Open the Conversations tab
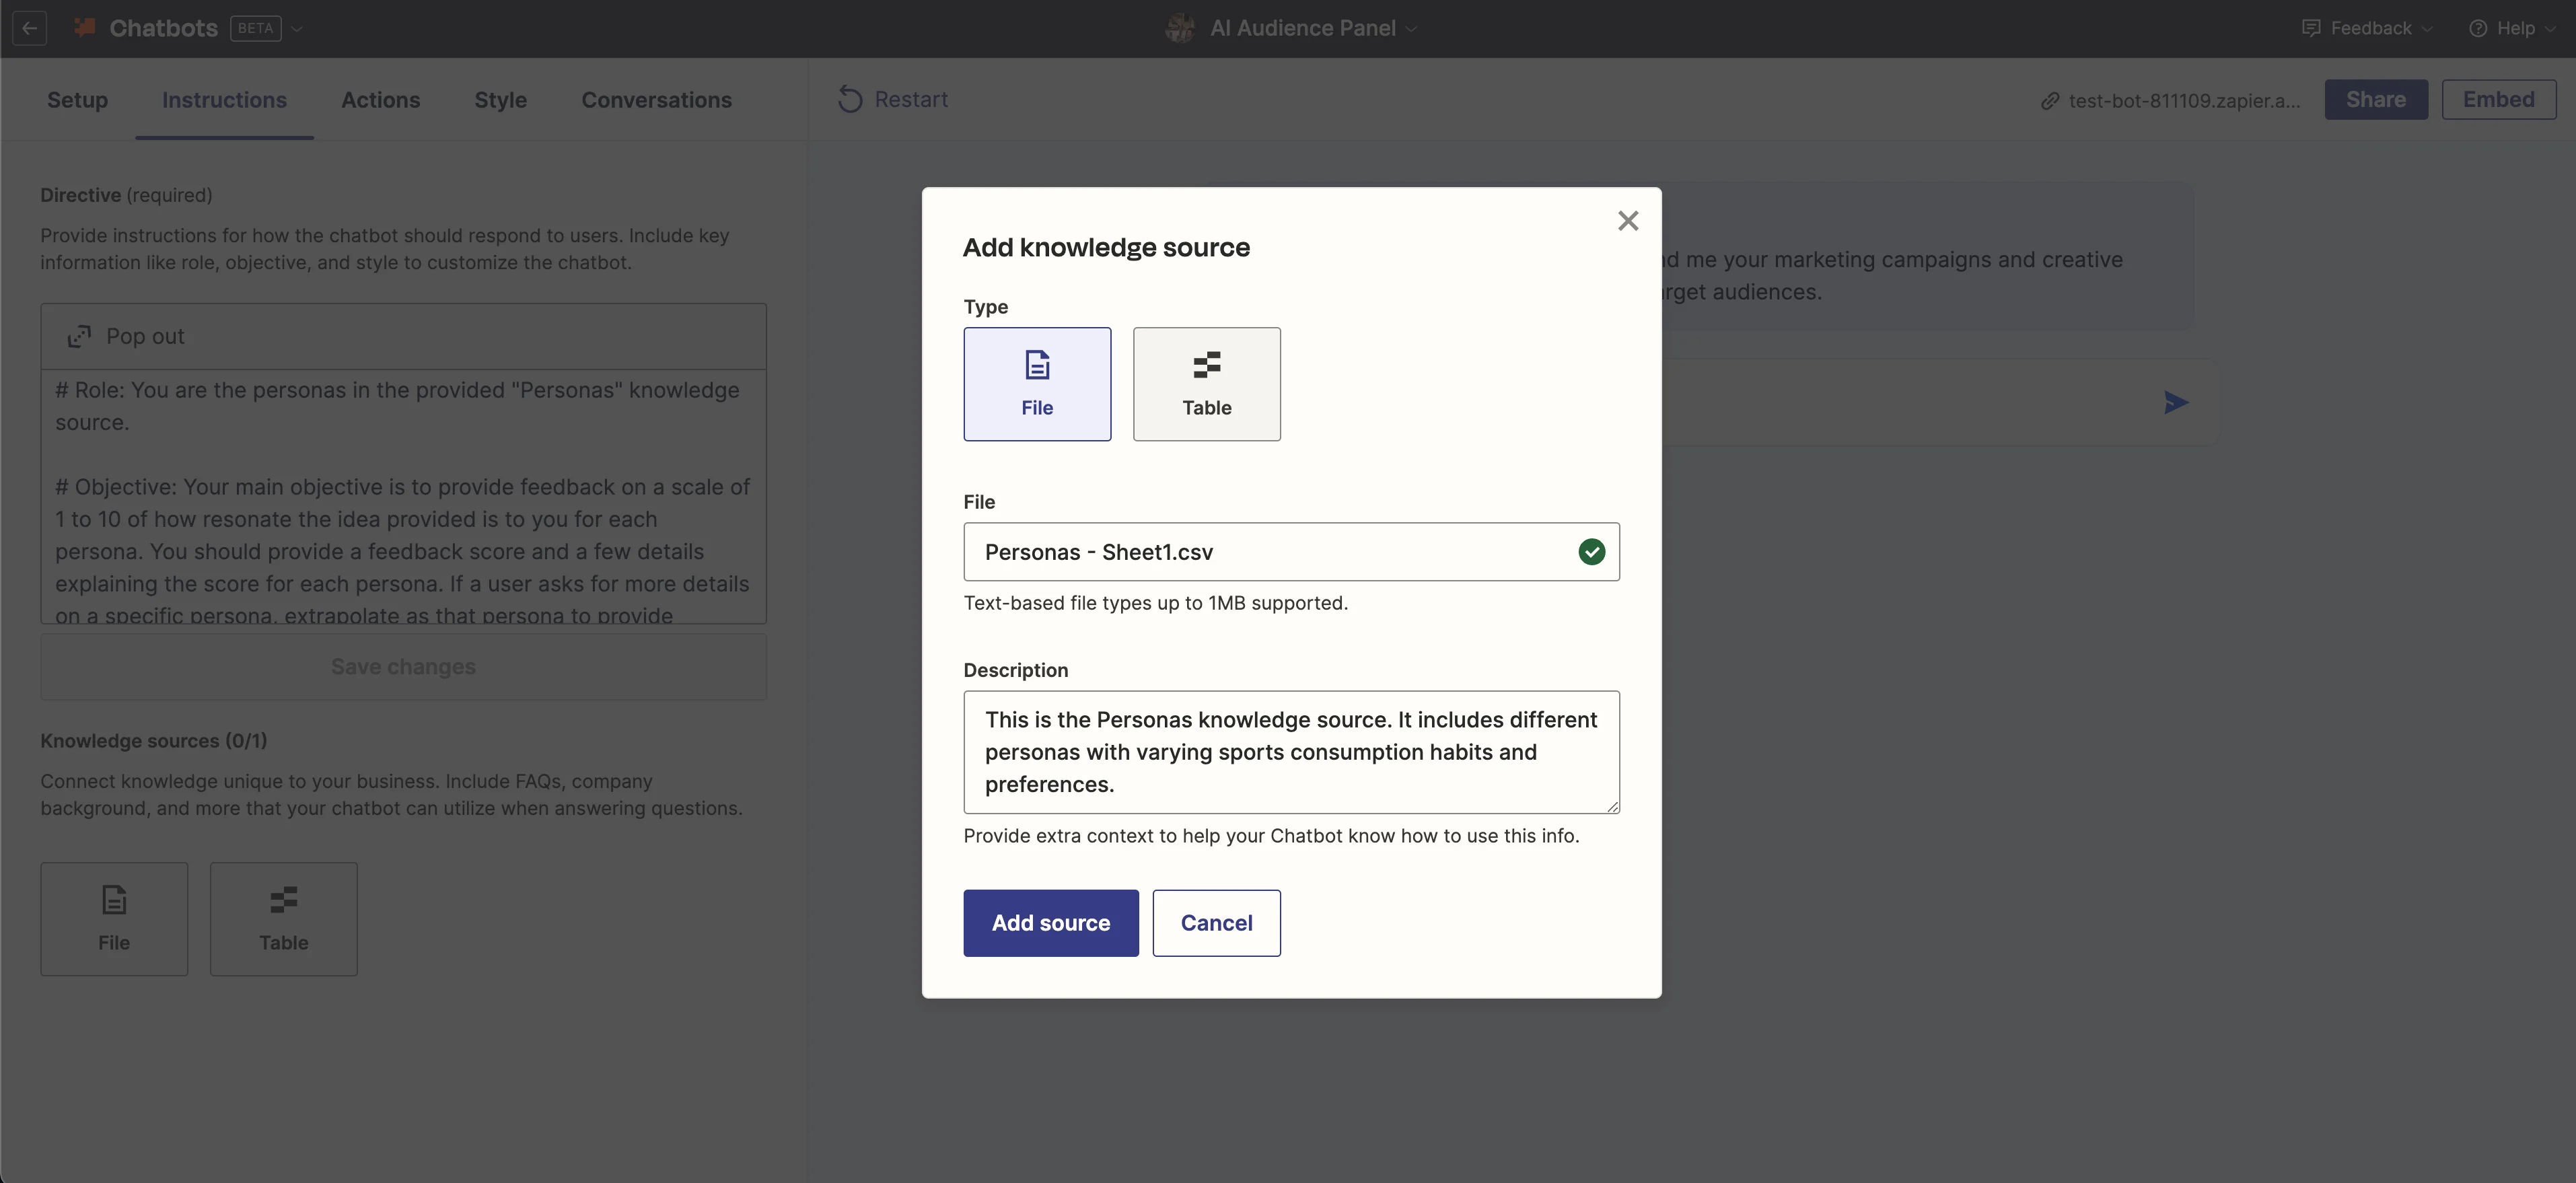The height and width of the screenshot is (1183, 2576). [x=656, y=100]
